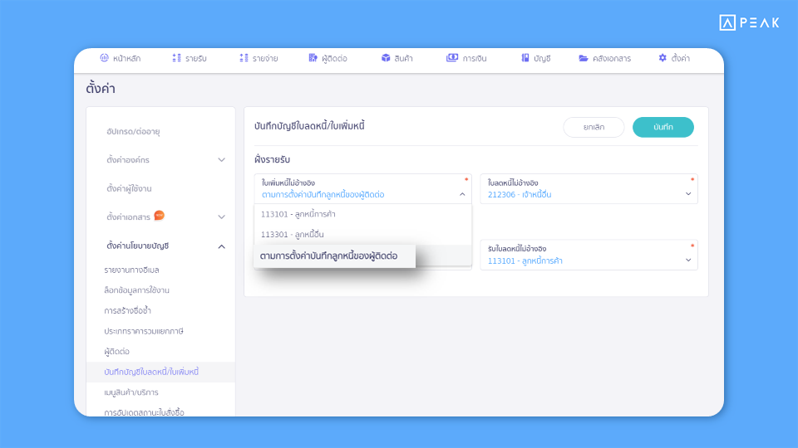The width and height of the screenshot is (798, 448).
Task: Expand the ตั้งค่าเอกสาร section chevron
Action: (x=221, y=217)
